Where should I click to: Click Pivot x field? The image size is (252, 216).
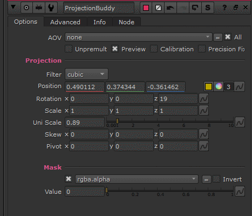pos(89,146)
